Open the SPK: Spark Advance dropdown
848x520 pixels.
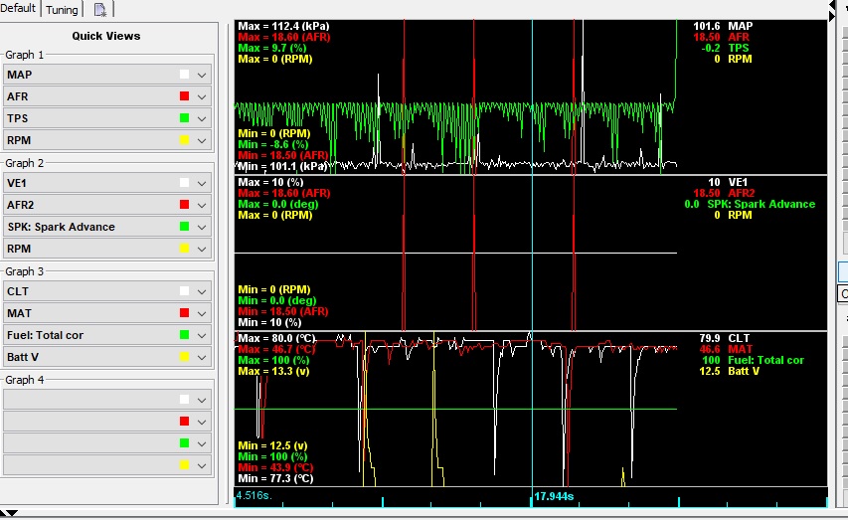(202, 227)
